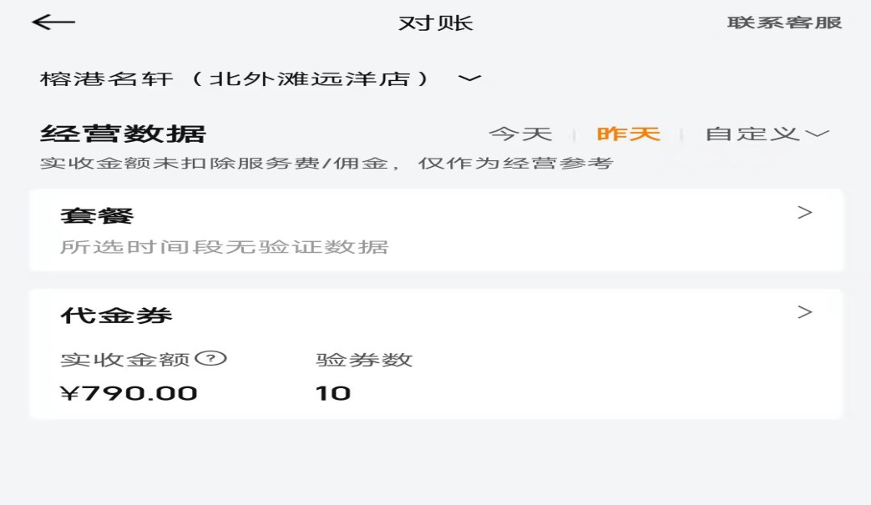This screenshot has height=505, width=871.
Task: Expand the store selector chevron
Action: (470, 78)
